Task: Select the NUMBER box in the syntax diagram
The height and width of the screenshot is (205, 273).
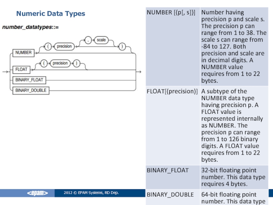Action: [x=23, y=53]
